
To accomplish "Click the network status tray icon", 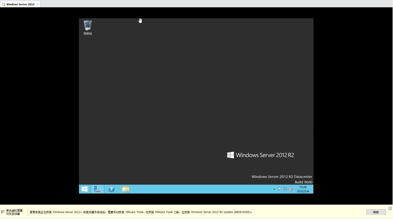I will [x=285, y=189].
